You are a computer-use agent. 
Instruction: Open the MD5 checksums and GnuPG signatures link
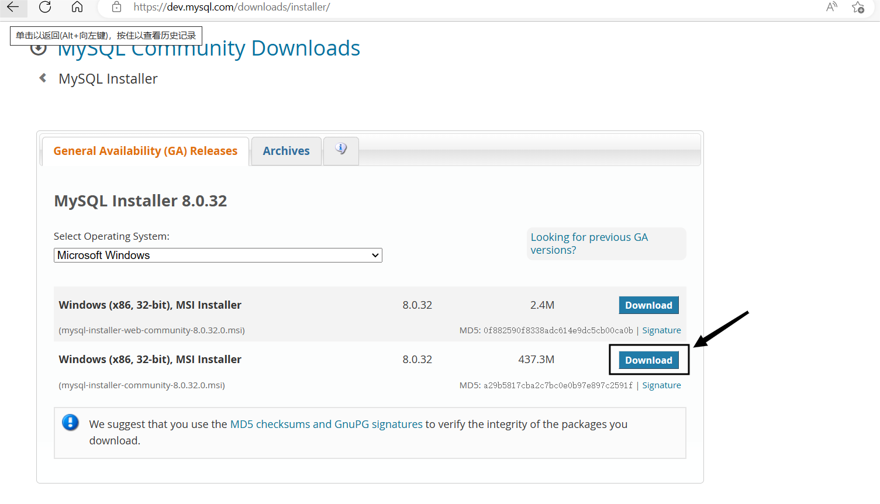pyautogui.click(x=326, y=424)
